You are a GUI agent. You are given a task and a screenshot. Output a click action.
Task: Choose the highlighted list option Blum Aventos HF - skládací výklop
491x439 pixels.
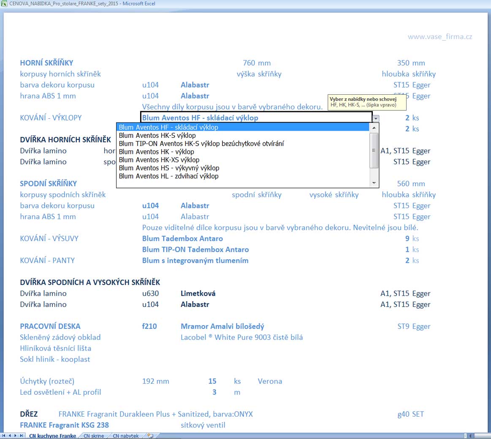coord(243,127)
